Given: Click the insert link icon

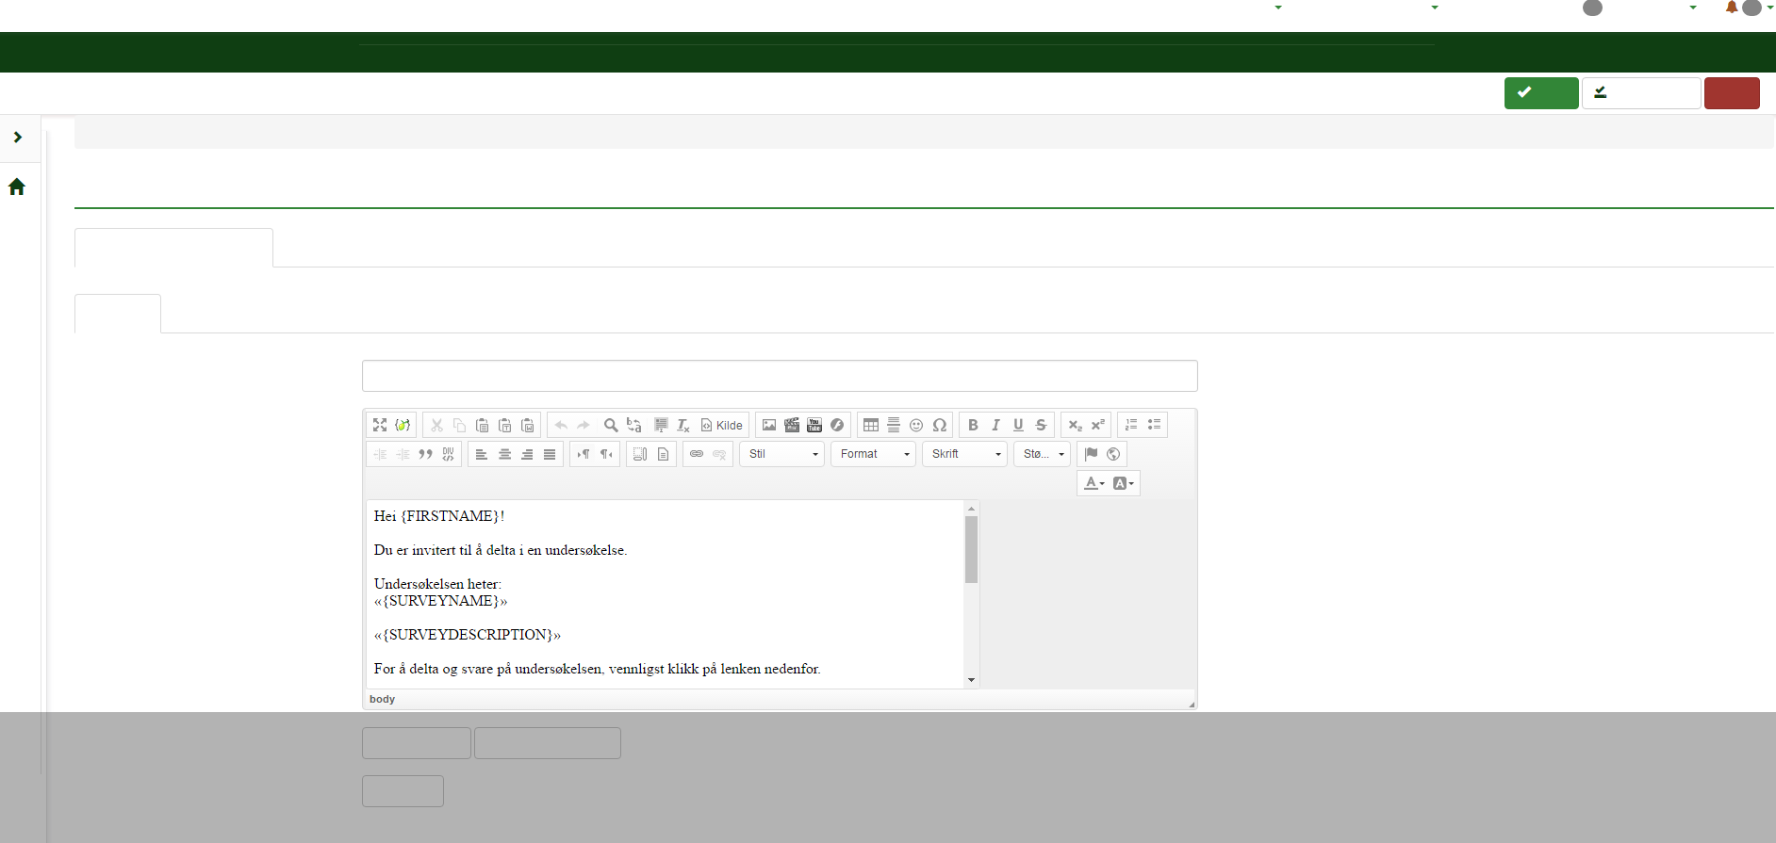Looking at the screenshot, I should [x=697, y=454].
